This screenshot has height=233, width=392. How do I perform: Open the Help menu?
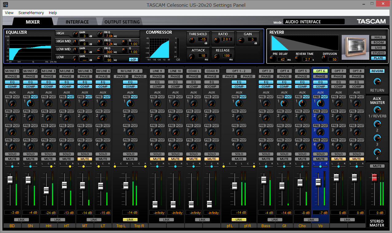pyautogui.click(x=53, y=13)
